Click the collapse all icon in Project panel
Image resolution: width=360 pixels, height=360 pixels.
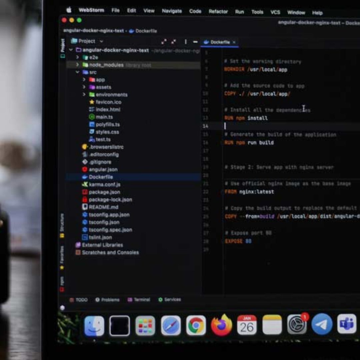coord(173,42)
